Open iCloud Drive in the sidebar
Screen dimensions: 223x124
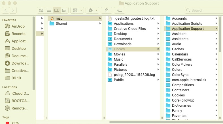(17, 94)
